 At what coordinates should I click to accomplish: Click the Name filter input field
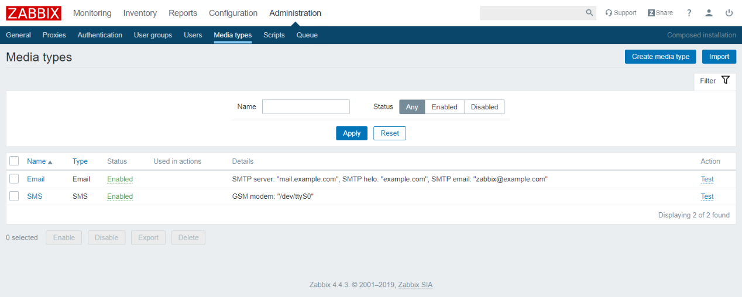[305, 107]
